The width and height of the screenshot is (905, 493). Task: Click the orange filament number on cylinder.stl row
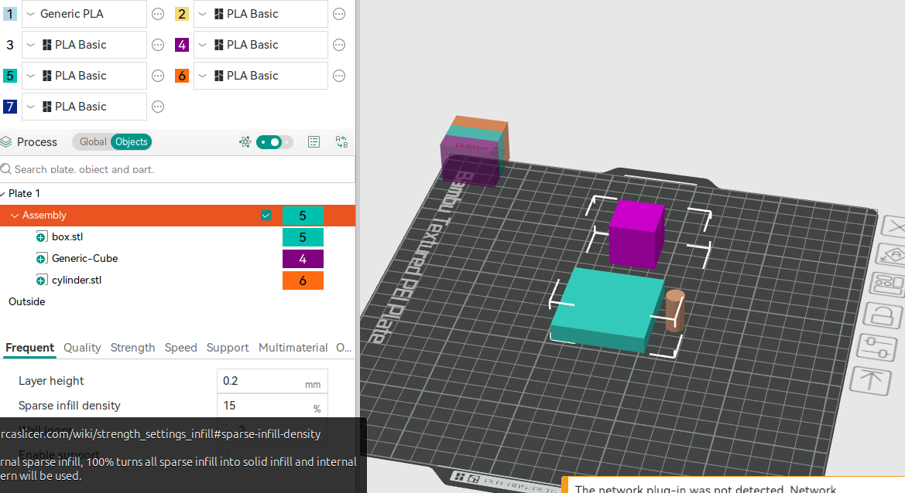point(303,280)
